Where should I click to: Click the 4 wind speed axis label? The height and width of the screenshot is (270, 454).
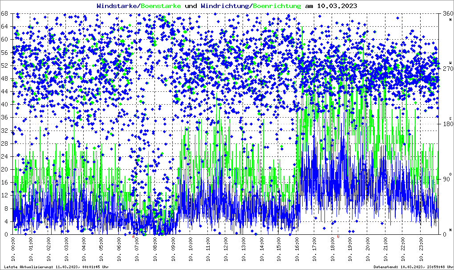(x=6, y=221)
